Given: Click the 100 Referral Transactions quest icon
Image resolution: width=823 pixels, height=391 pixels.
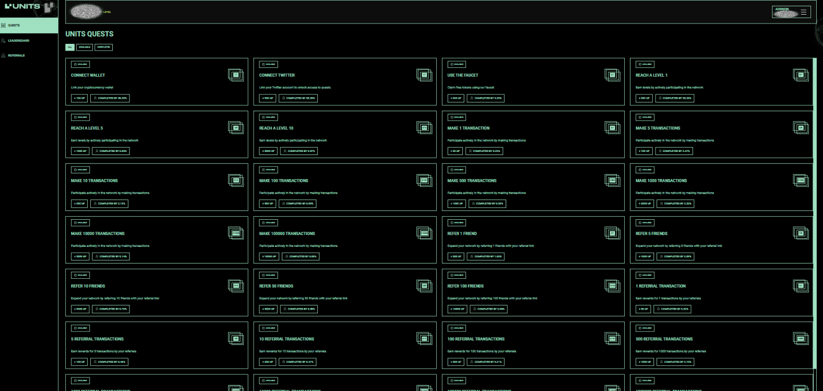Looking at the screenshot, I should [612, 339].
